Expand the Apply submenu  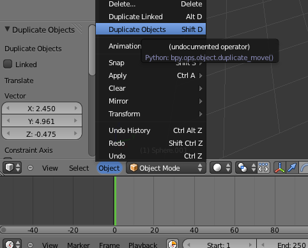pos(151,75)
